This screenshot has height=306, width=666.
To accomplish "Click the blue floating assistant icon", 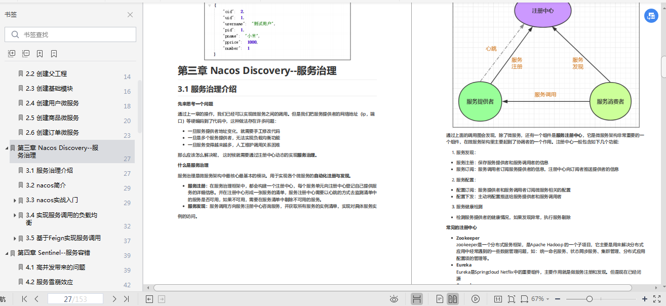I will click(x=651, y=16).
